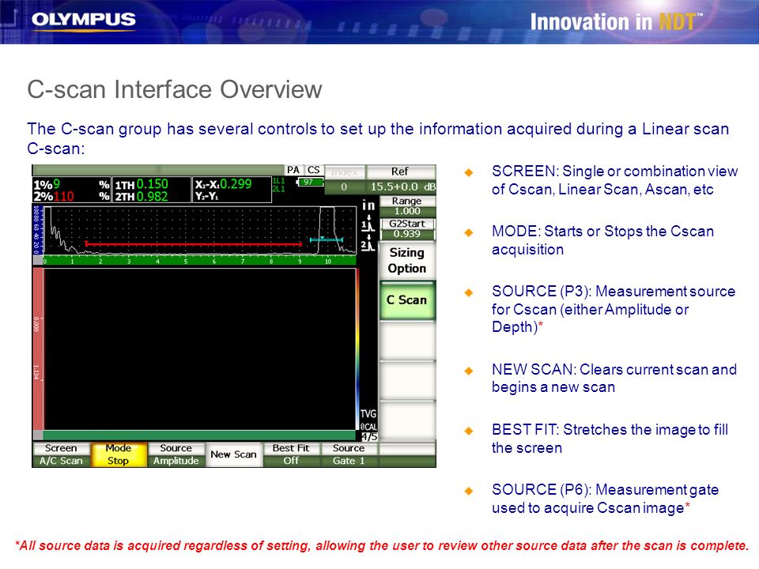Viewport: 759px width, 569px height.
Task: Open the Source Amplitude selector
Action: point(176,454)
